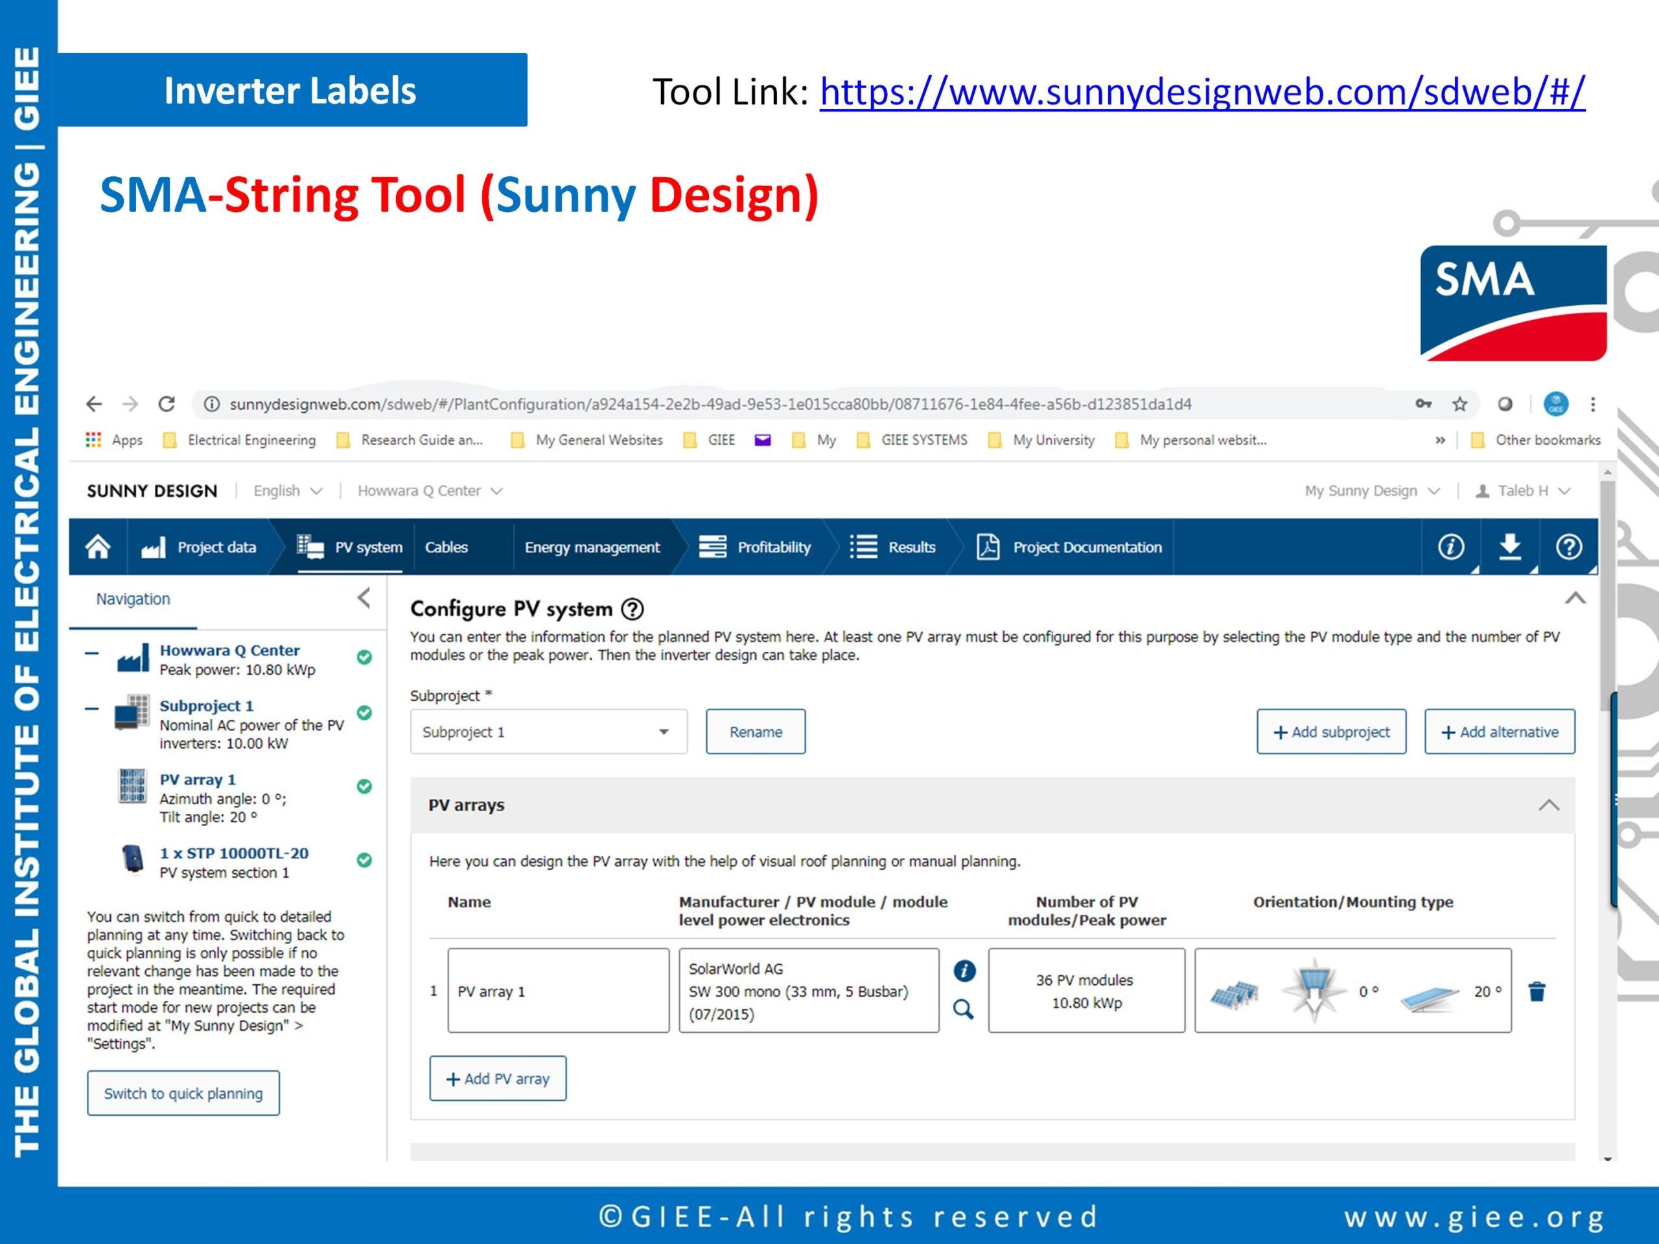Select Subproject 1 in navigation tree

pyautogui.click(x=206, y=706)
